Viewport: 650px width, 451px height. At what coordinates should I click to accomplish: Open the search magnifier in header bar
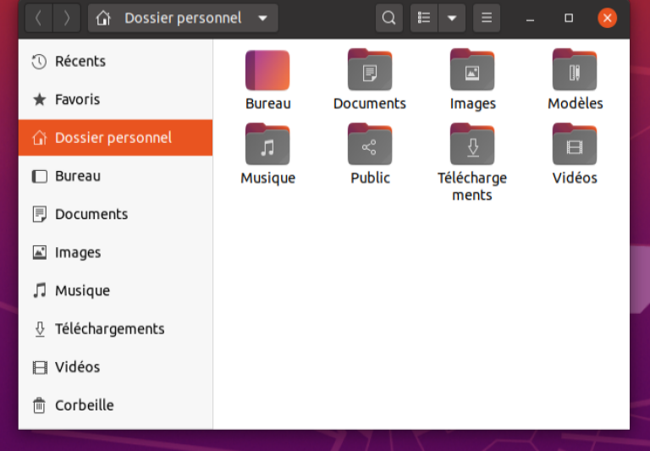[x=388, y=18]
